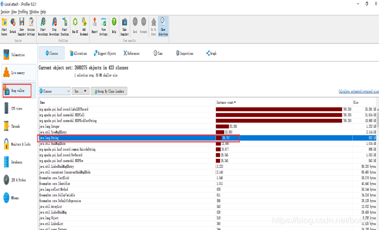Click the Forward toolbar button
This screenshot has height=230, width=379.
click(143, 25)
